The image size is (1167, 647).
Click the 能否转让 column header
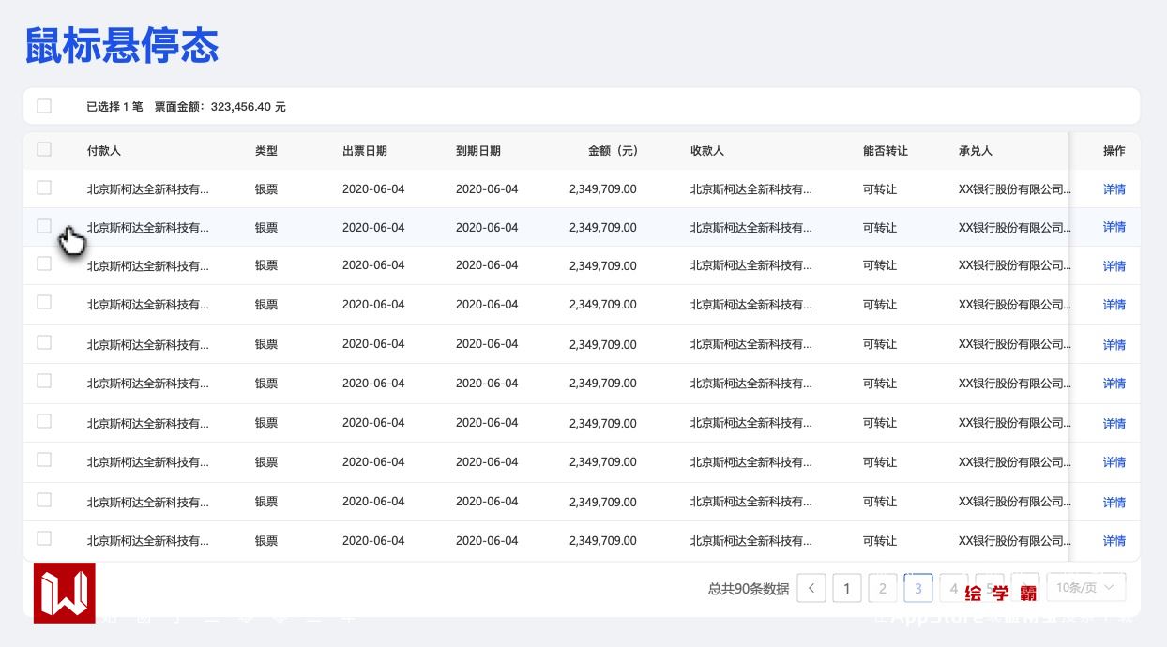pyautogui.click(x=886, y=151)
